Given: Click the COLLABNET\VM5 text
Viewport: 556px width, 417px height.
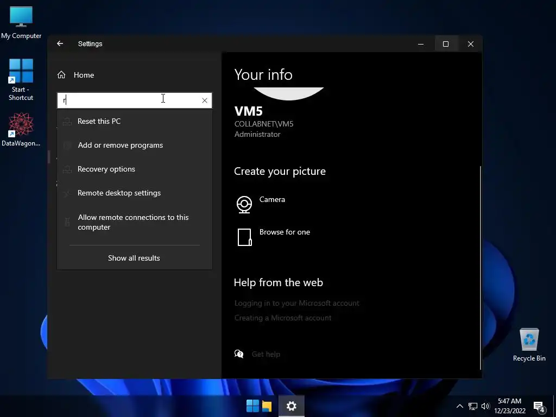Looking at the screenshot, I should [x=264, y=124].
